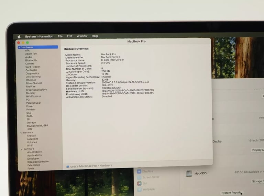This screenshot has height=196, width=264.
Task: Select ATA in the sidebar
Action: pos(27,50)
